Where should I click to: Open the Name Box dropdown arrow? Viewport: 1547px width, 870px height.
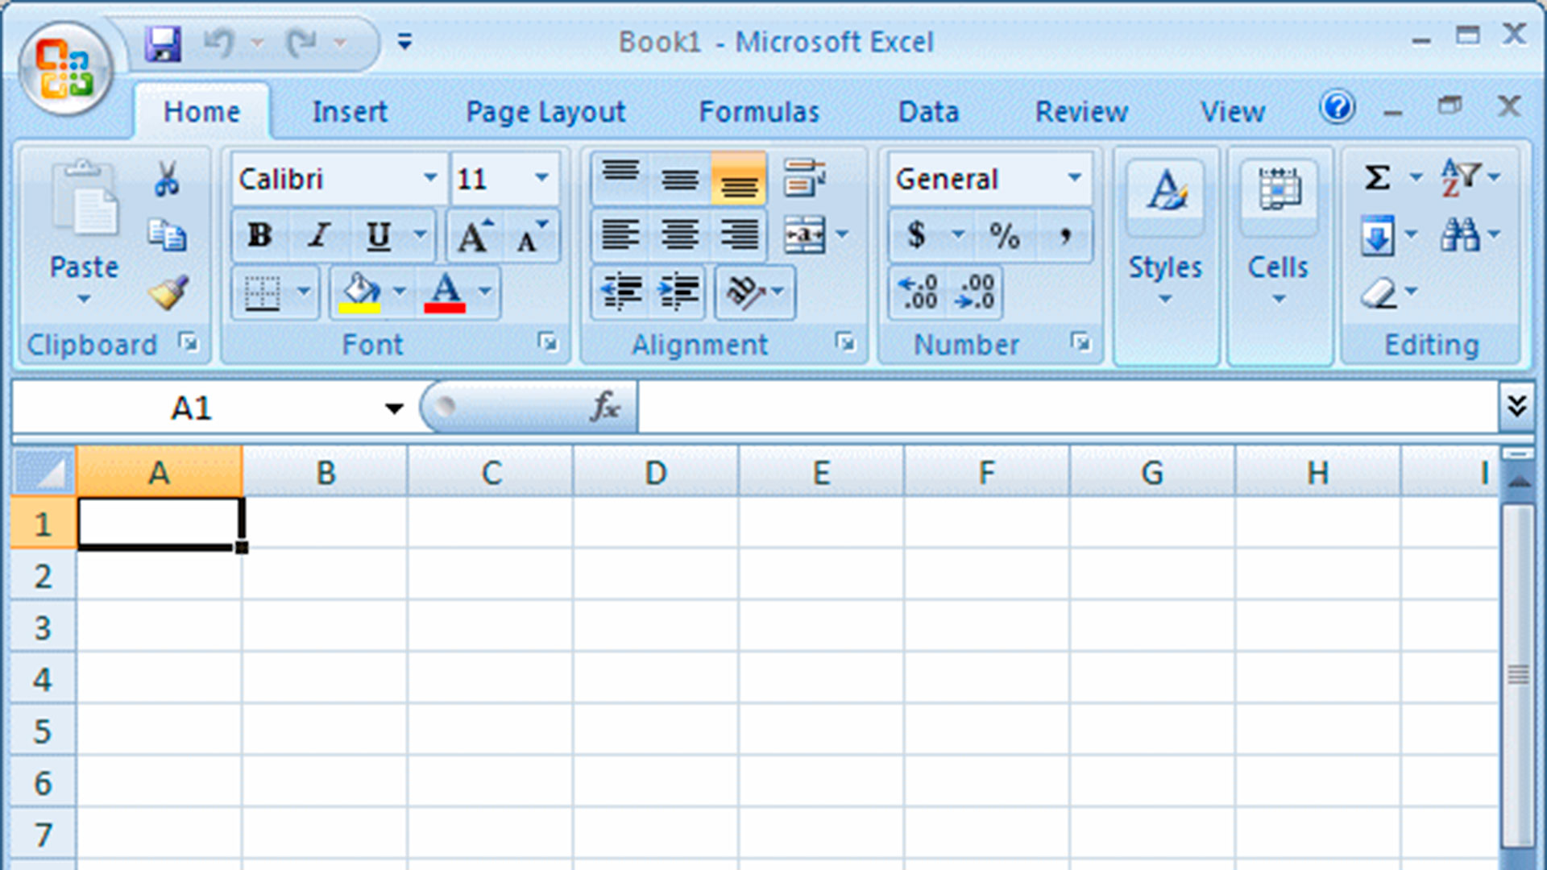(x=393, y=408)
